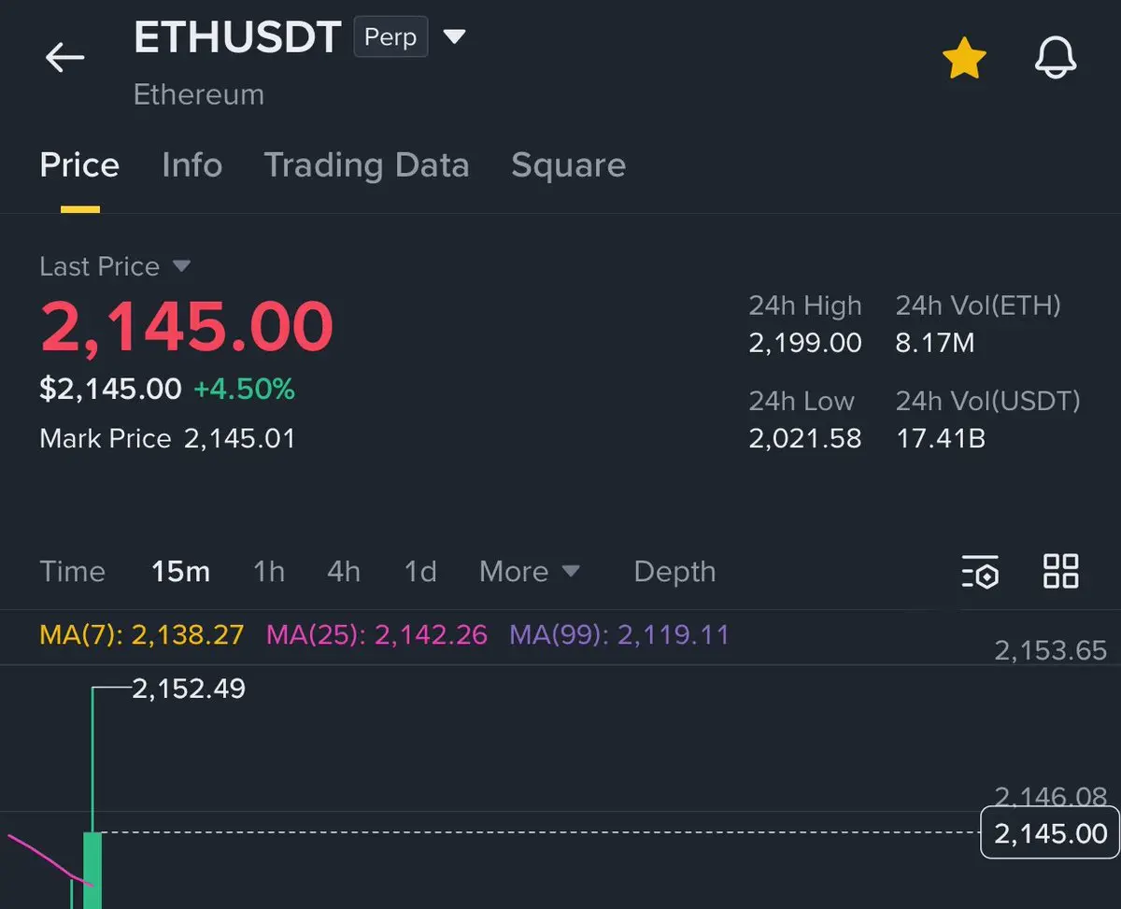Choose the 4h chart interval
The width and height of the screenshot is (1121, 909).
point(344,572)
